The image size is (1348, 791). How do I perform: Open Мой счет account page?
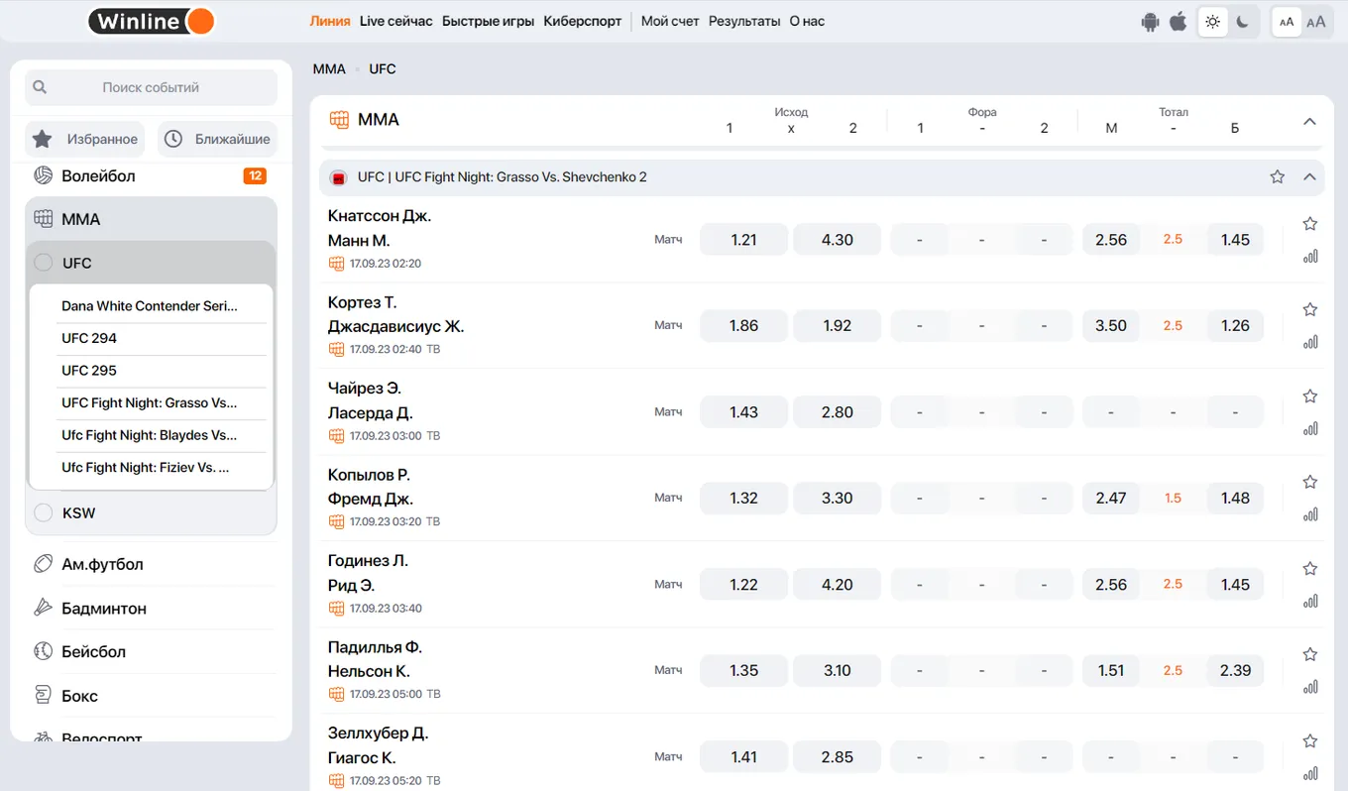[x=670, y=21]
